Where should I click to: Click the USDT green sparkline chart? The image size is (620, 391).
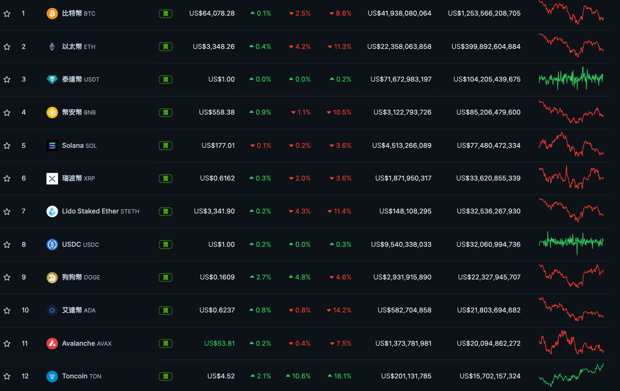(571, 79)
